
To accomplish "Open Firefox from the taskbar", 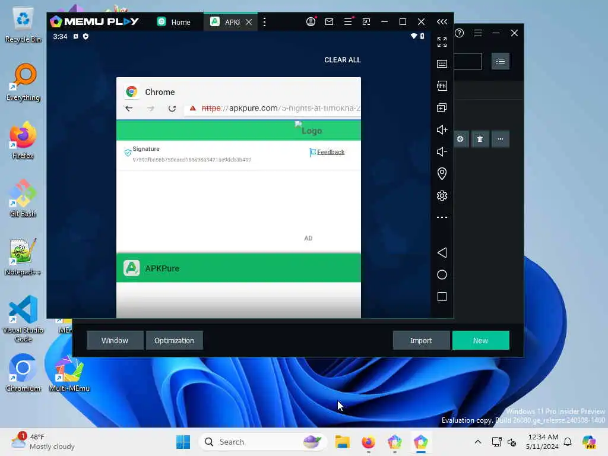I will 368,442.
